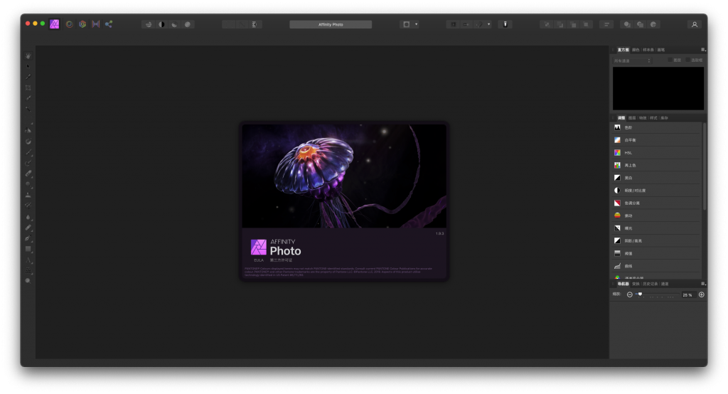Open the navigator panel options menu

pos(703,284)
